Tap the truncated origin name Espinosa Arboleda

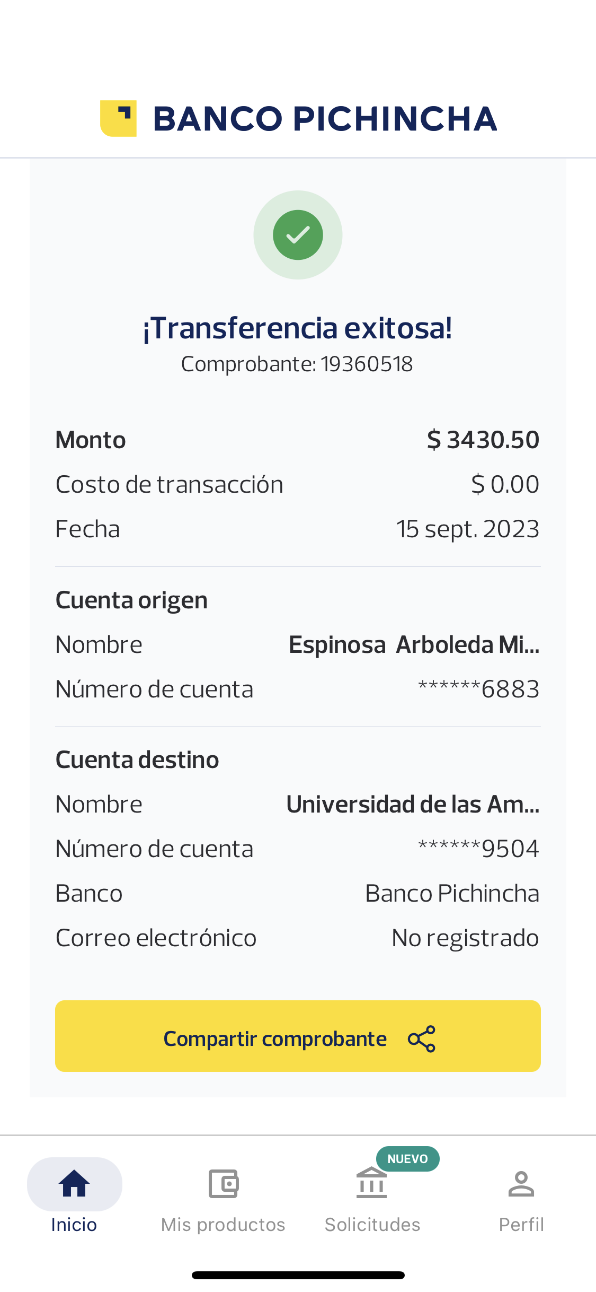coord(414,645)
